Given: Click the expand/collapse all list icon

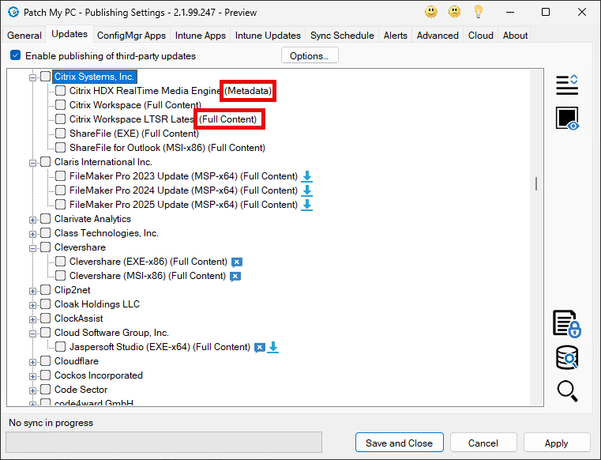Looking at the screenshot, I should 567,85.
